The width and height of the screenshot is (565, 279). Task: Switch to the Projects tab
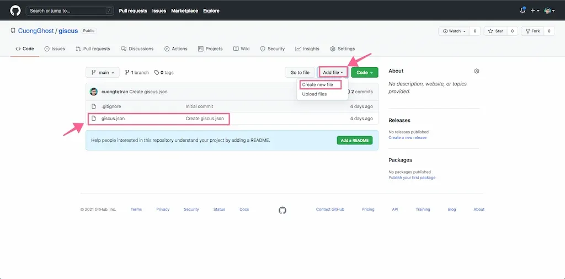[x=210, y=49]
